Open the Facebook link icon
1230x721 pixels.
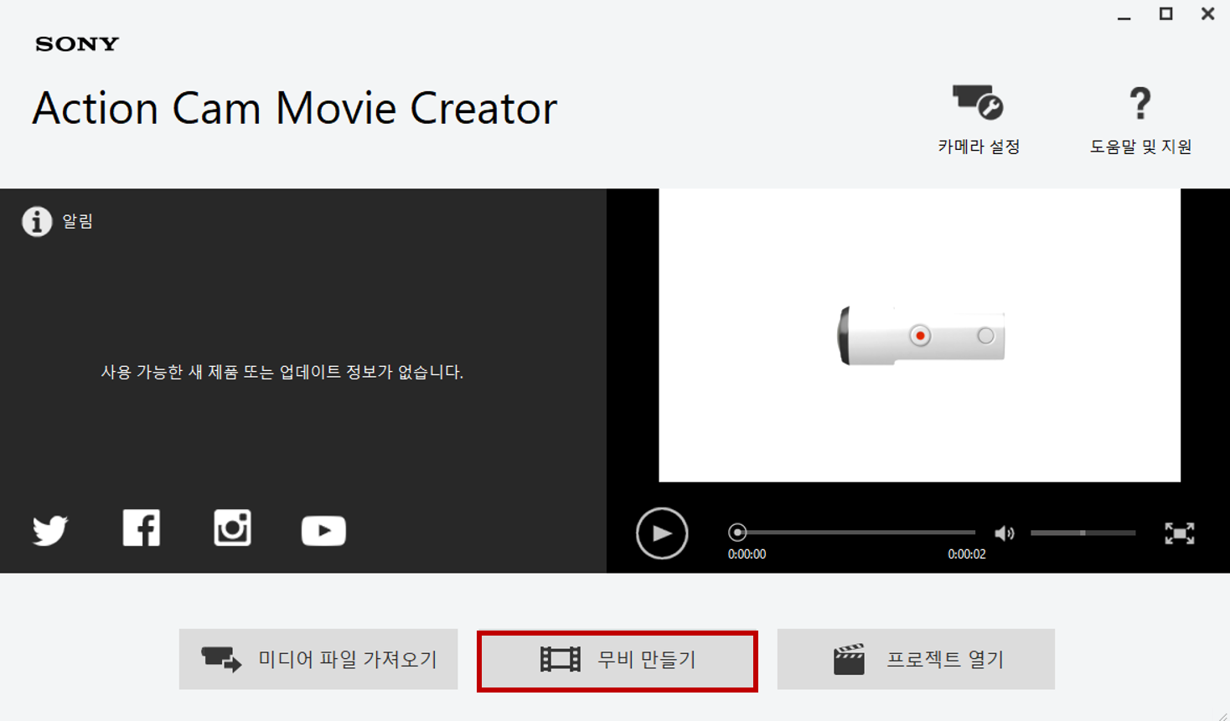click(142, 528)
